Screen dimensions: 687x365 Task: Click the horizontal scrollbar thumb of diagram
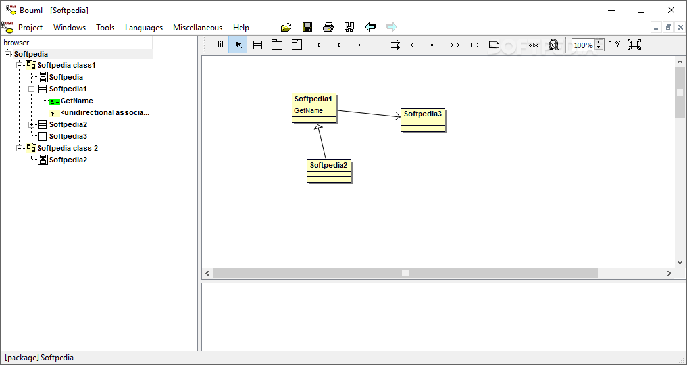pyautogui.click(x=405, y=273)
